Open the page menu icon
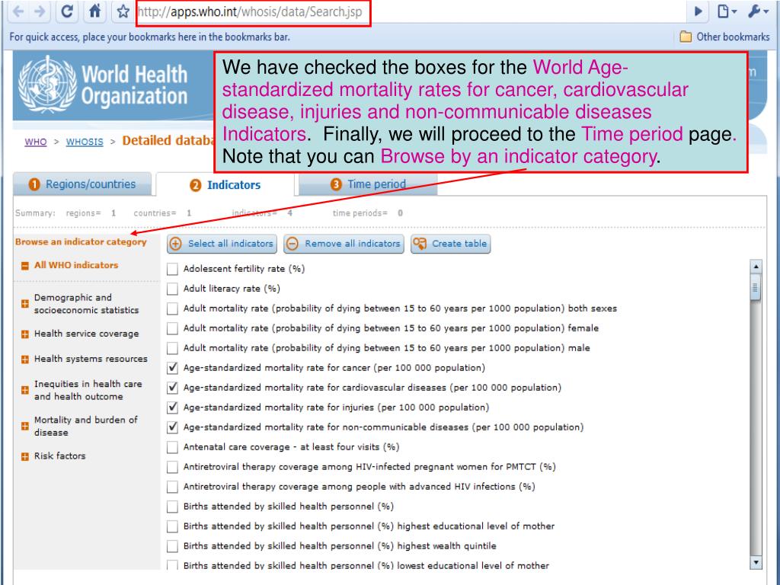The width and height of the screenshot is (780, 585). (x=726, y=11)
